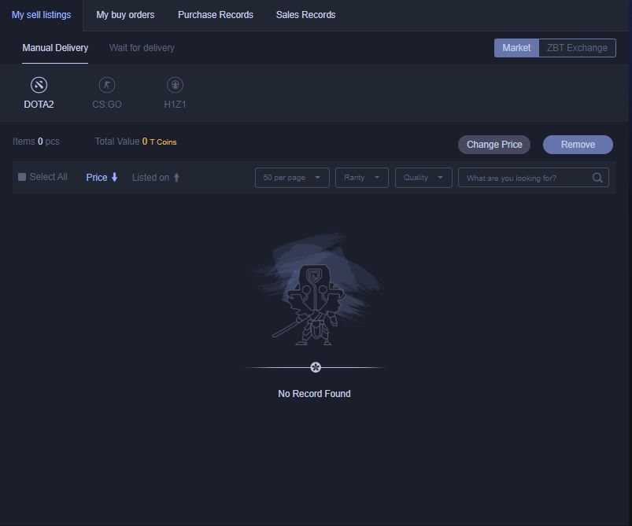Switch to Market mode
The image size is (632, 526).
point(516,48)
